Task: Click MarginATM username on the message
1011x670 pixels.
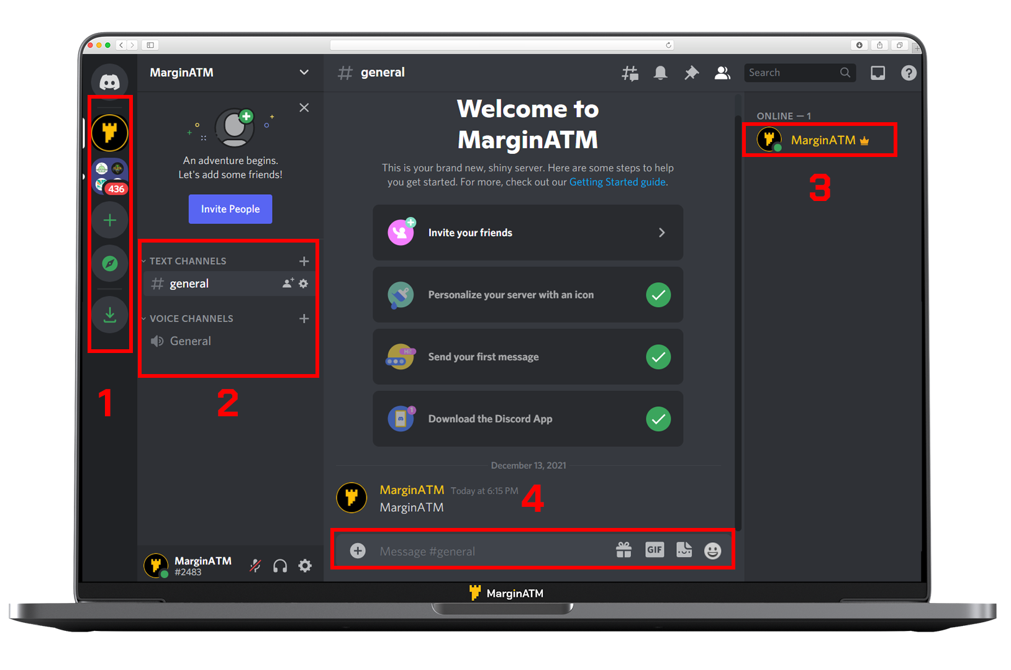Action: [412, 489]
